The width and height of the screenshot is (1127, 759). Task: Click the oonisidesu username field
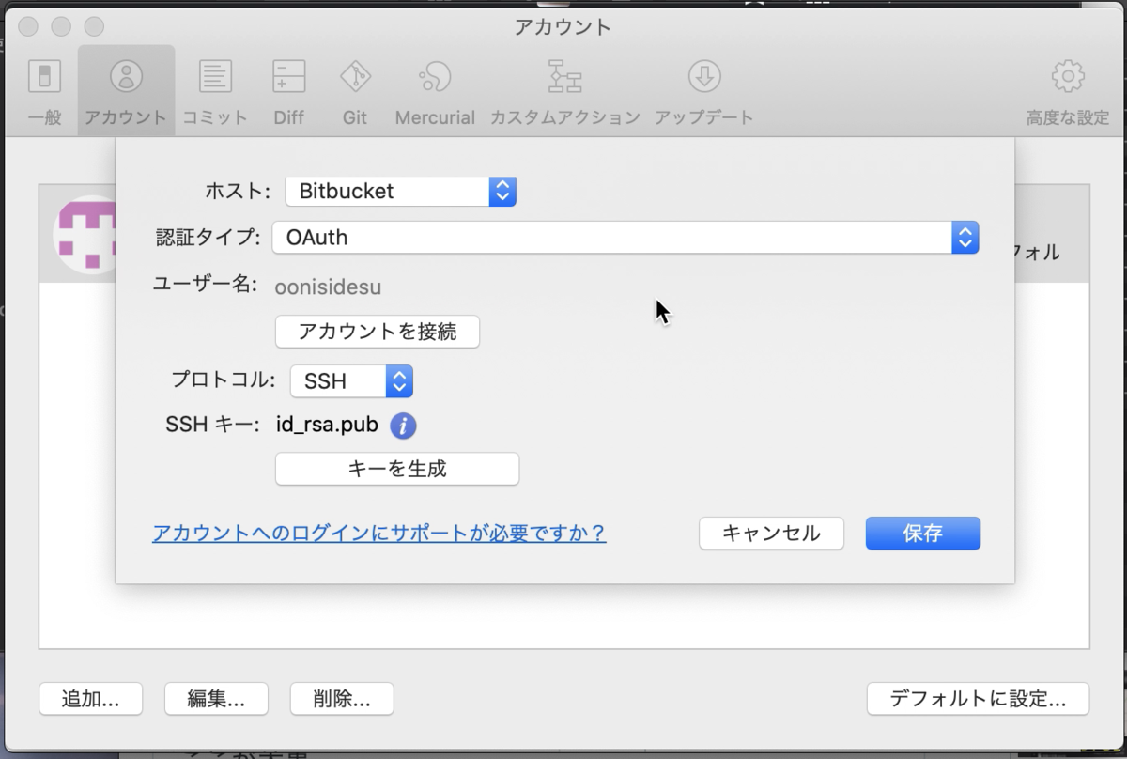328,287
